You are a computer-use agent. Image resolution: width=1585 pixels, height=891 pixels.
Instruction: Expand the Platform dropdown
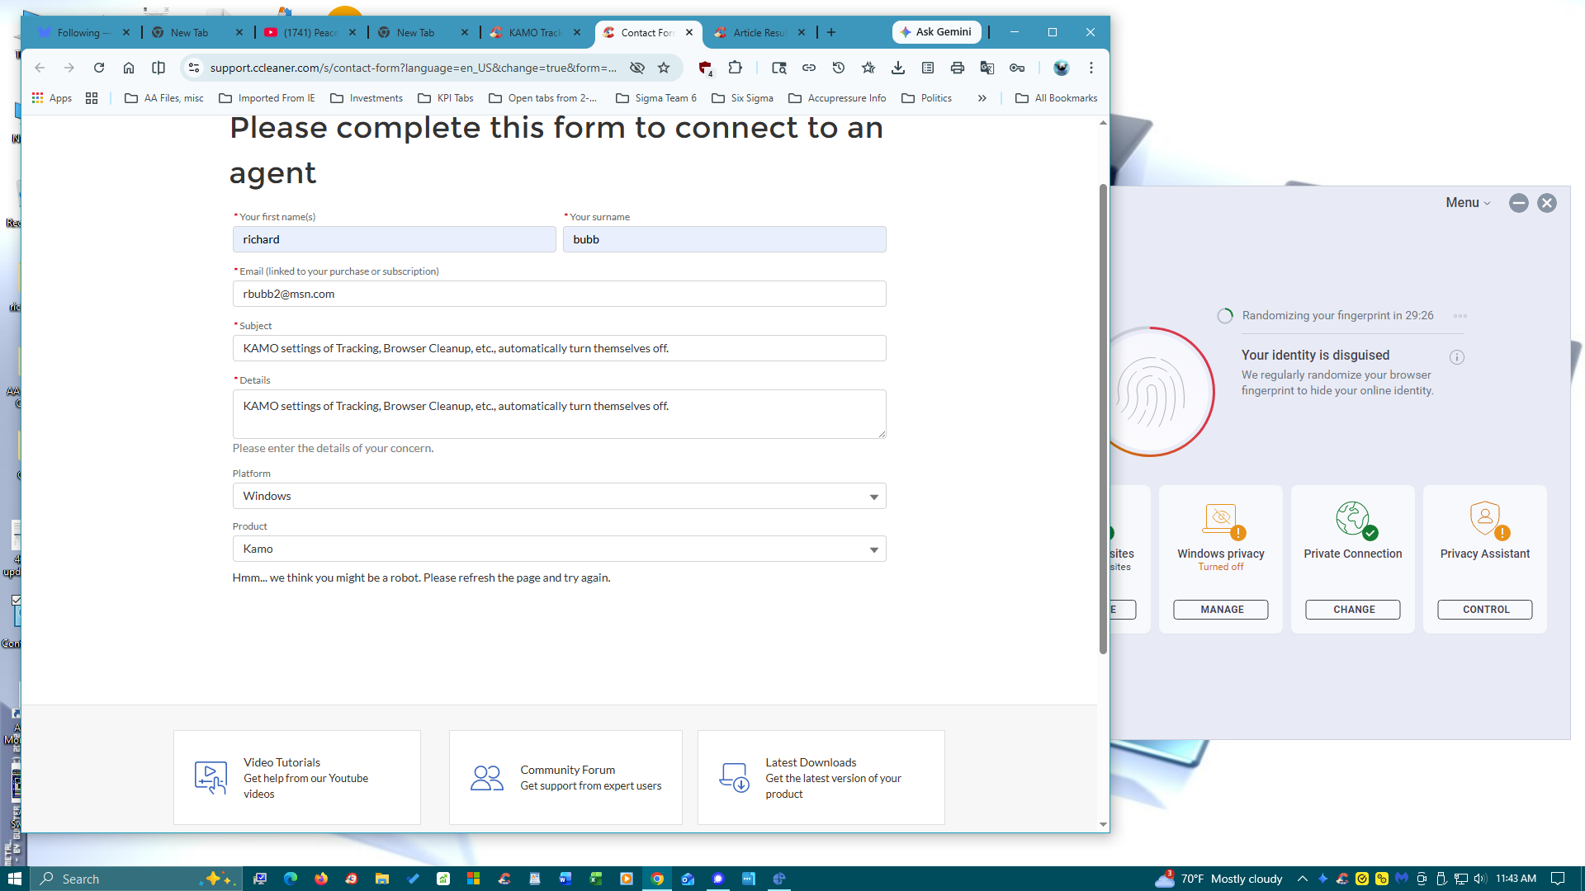[559, 496]
